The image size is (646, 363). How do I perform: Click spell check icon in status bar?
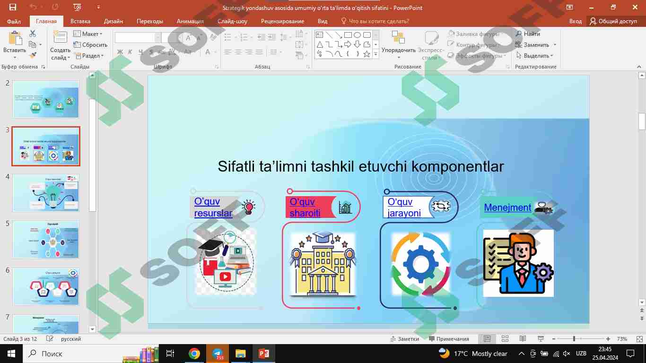tap(49, 339)
